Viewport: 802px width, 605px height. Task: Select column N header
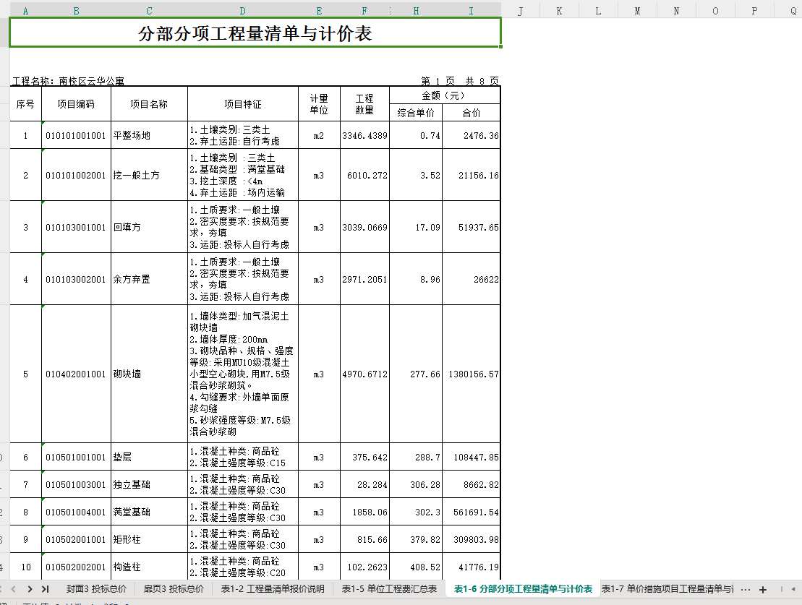[676, 11]
